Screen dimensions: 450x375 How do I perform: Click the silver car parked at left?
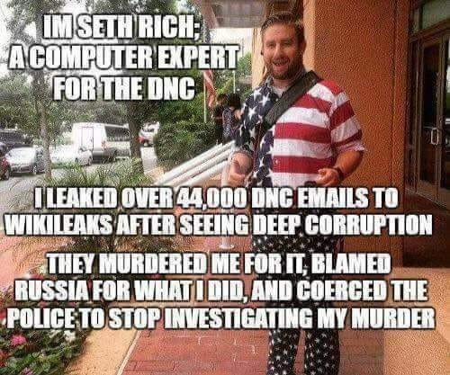[x=25, y=160]
